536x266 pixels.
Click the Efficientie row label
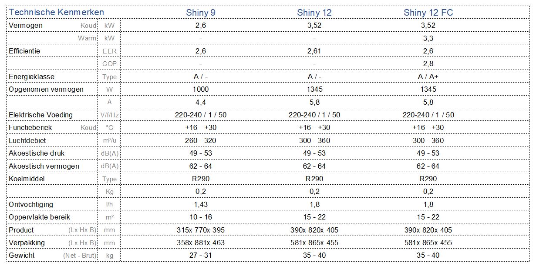click(24, 51)
